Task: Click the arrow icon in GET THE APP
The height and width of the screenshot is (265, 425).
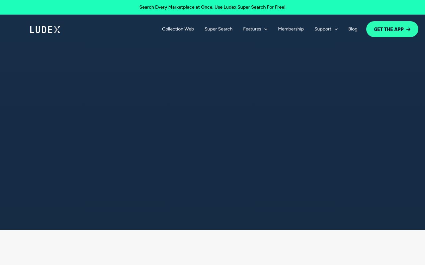Action: (x=408, y=29)
